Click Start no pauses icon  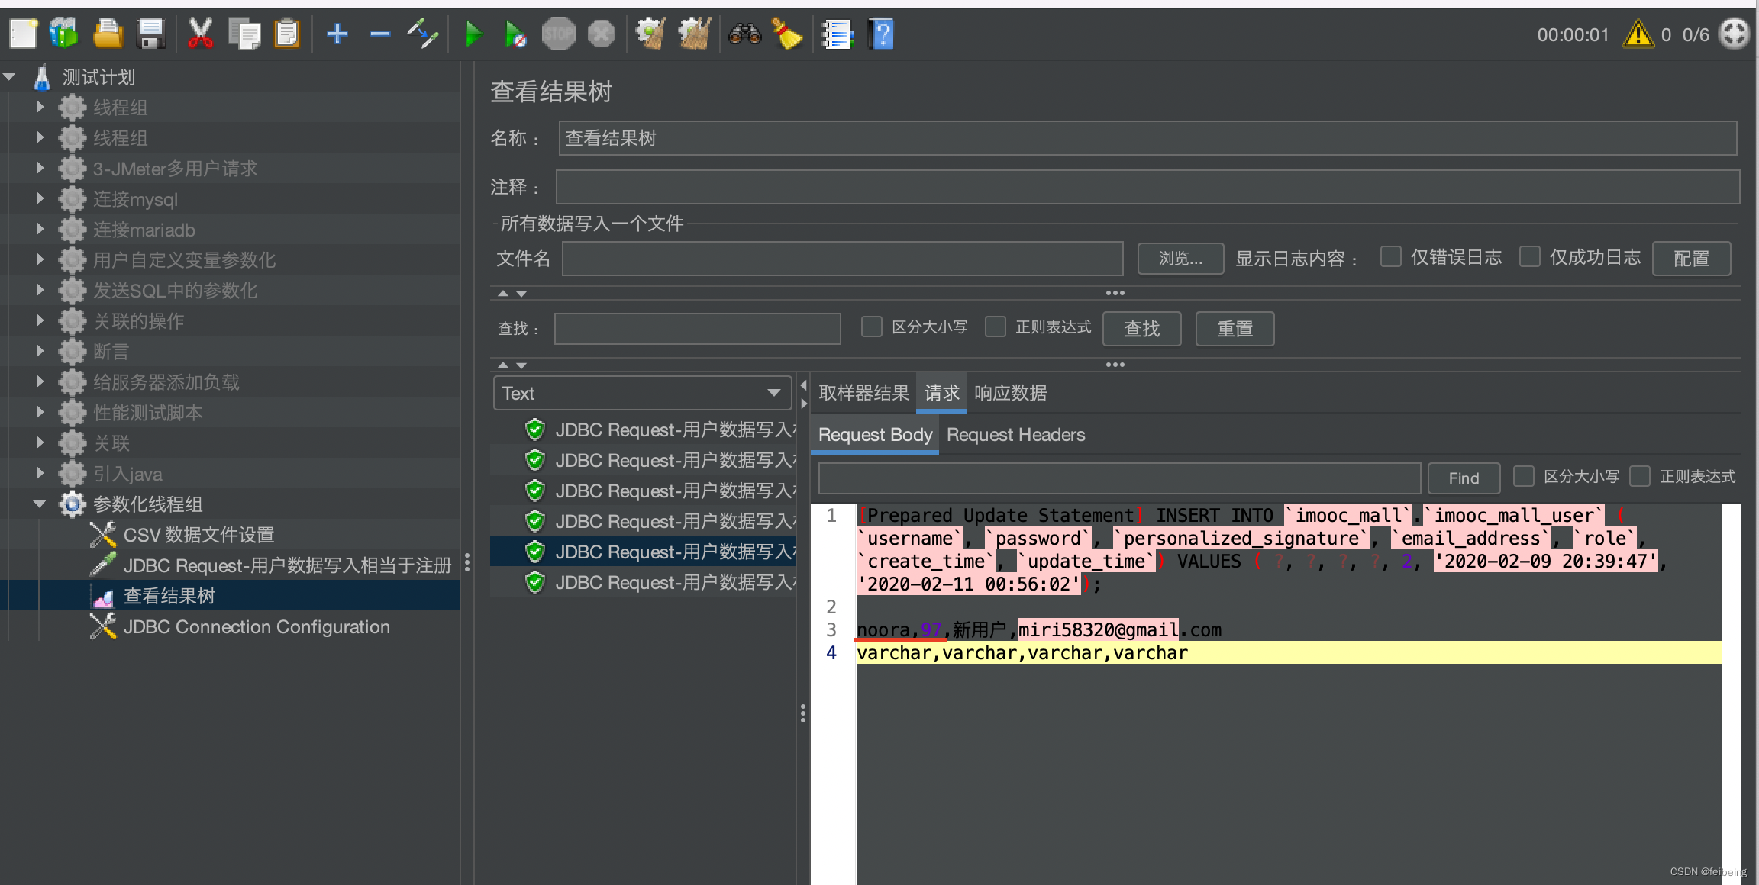[x=515, y=34]
